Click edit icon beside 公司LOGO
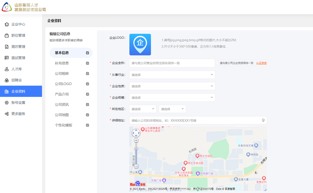Viewport: 313px width, 193px height. pos(88,84)
